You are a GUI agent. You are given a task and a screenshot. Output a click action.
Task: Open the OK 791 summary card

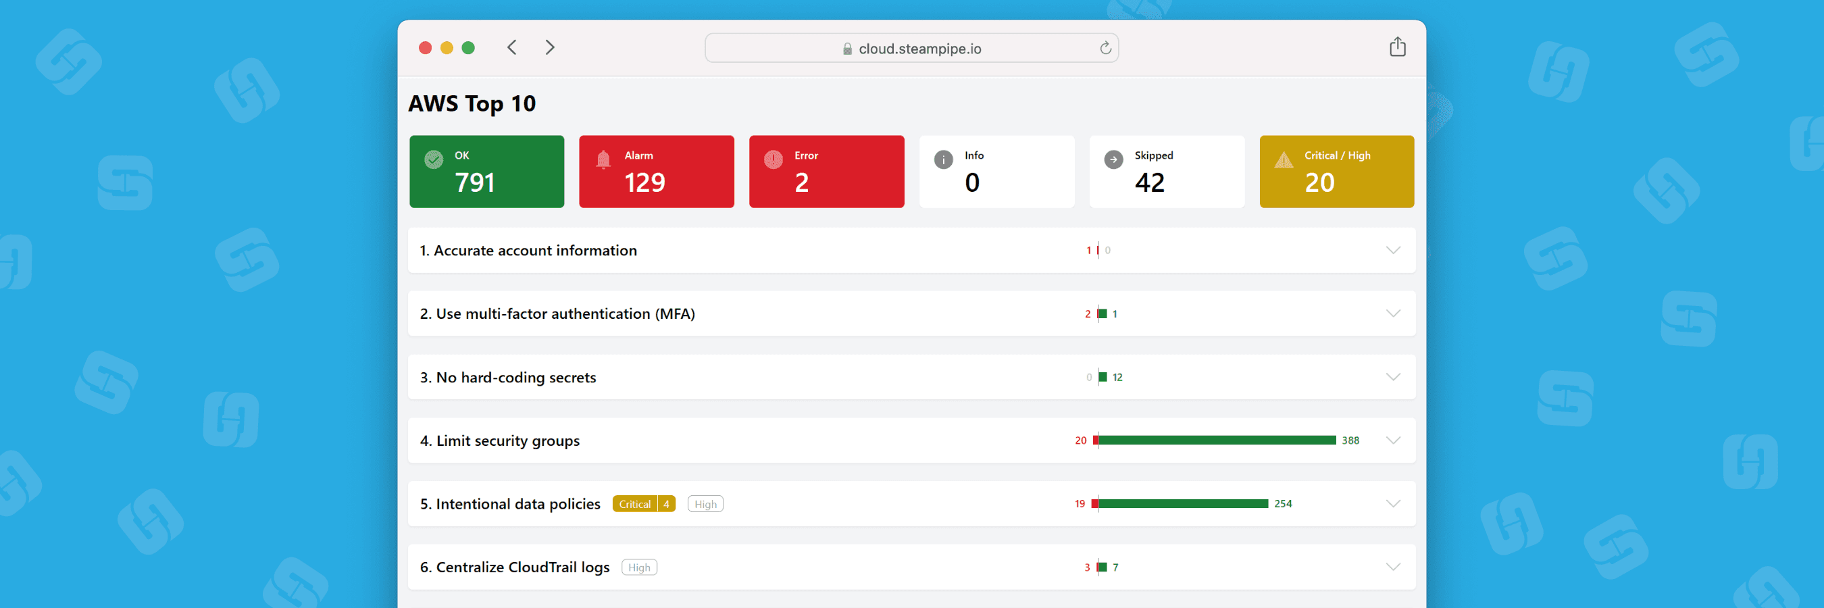click(x=486, y=172)
